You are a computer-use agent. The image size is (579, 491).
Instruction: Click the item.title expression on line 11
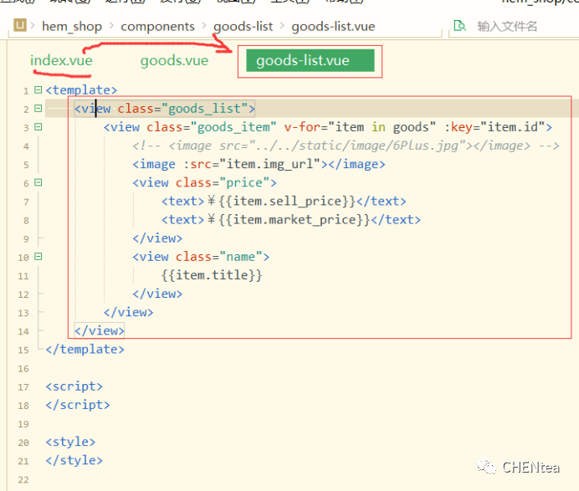tap(212, 275)
